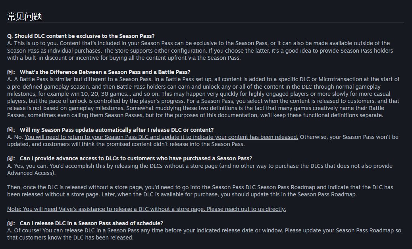Click the 问 label before 'Will my Season Pass'
The image size is (412, 249).
(11, 130)
